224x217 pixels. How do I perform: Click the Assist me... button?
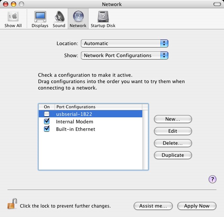[x=153, y=206]
